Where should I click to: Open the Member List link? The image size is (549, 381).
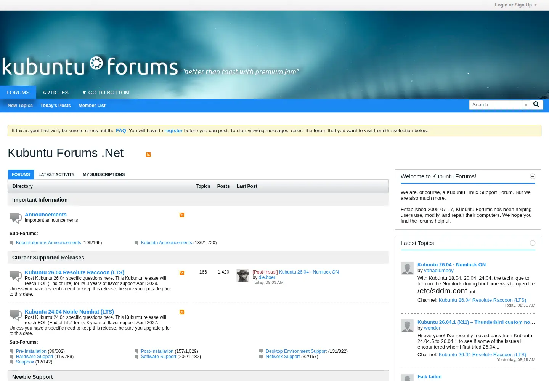pos(92,106)
